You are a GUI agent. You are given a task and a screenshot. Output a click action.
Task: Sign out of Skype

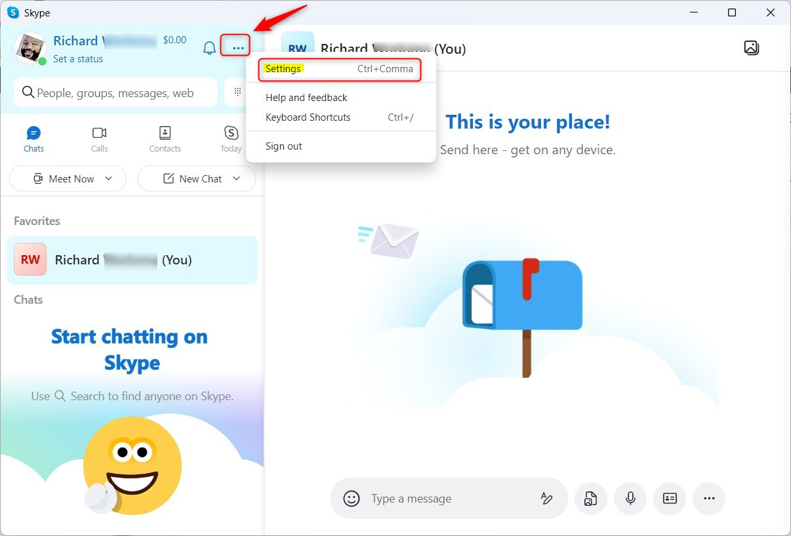(283, 146)
